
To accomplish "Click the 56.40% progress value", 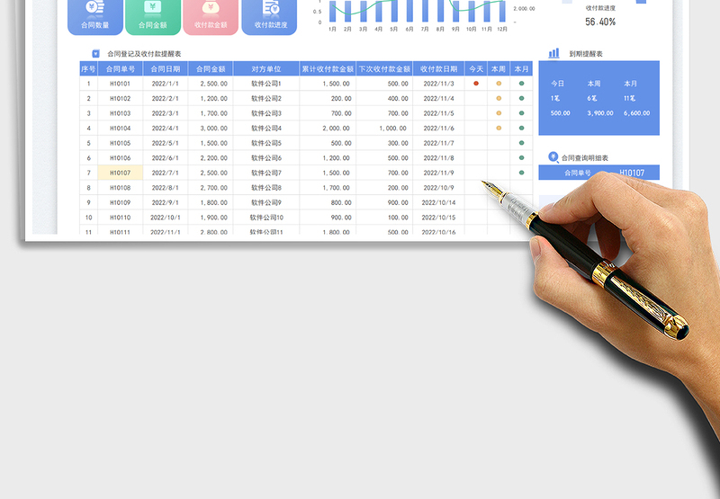I will 600,22.
